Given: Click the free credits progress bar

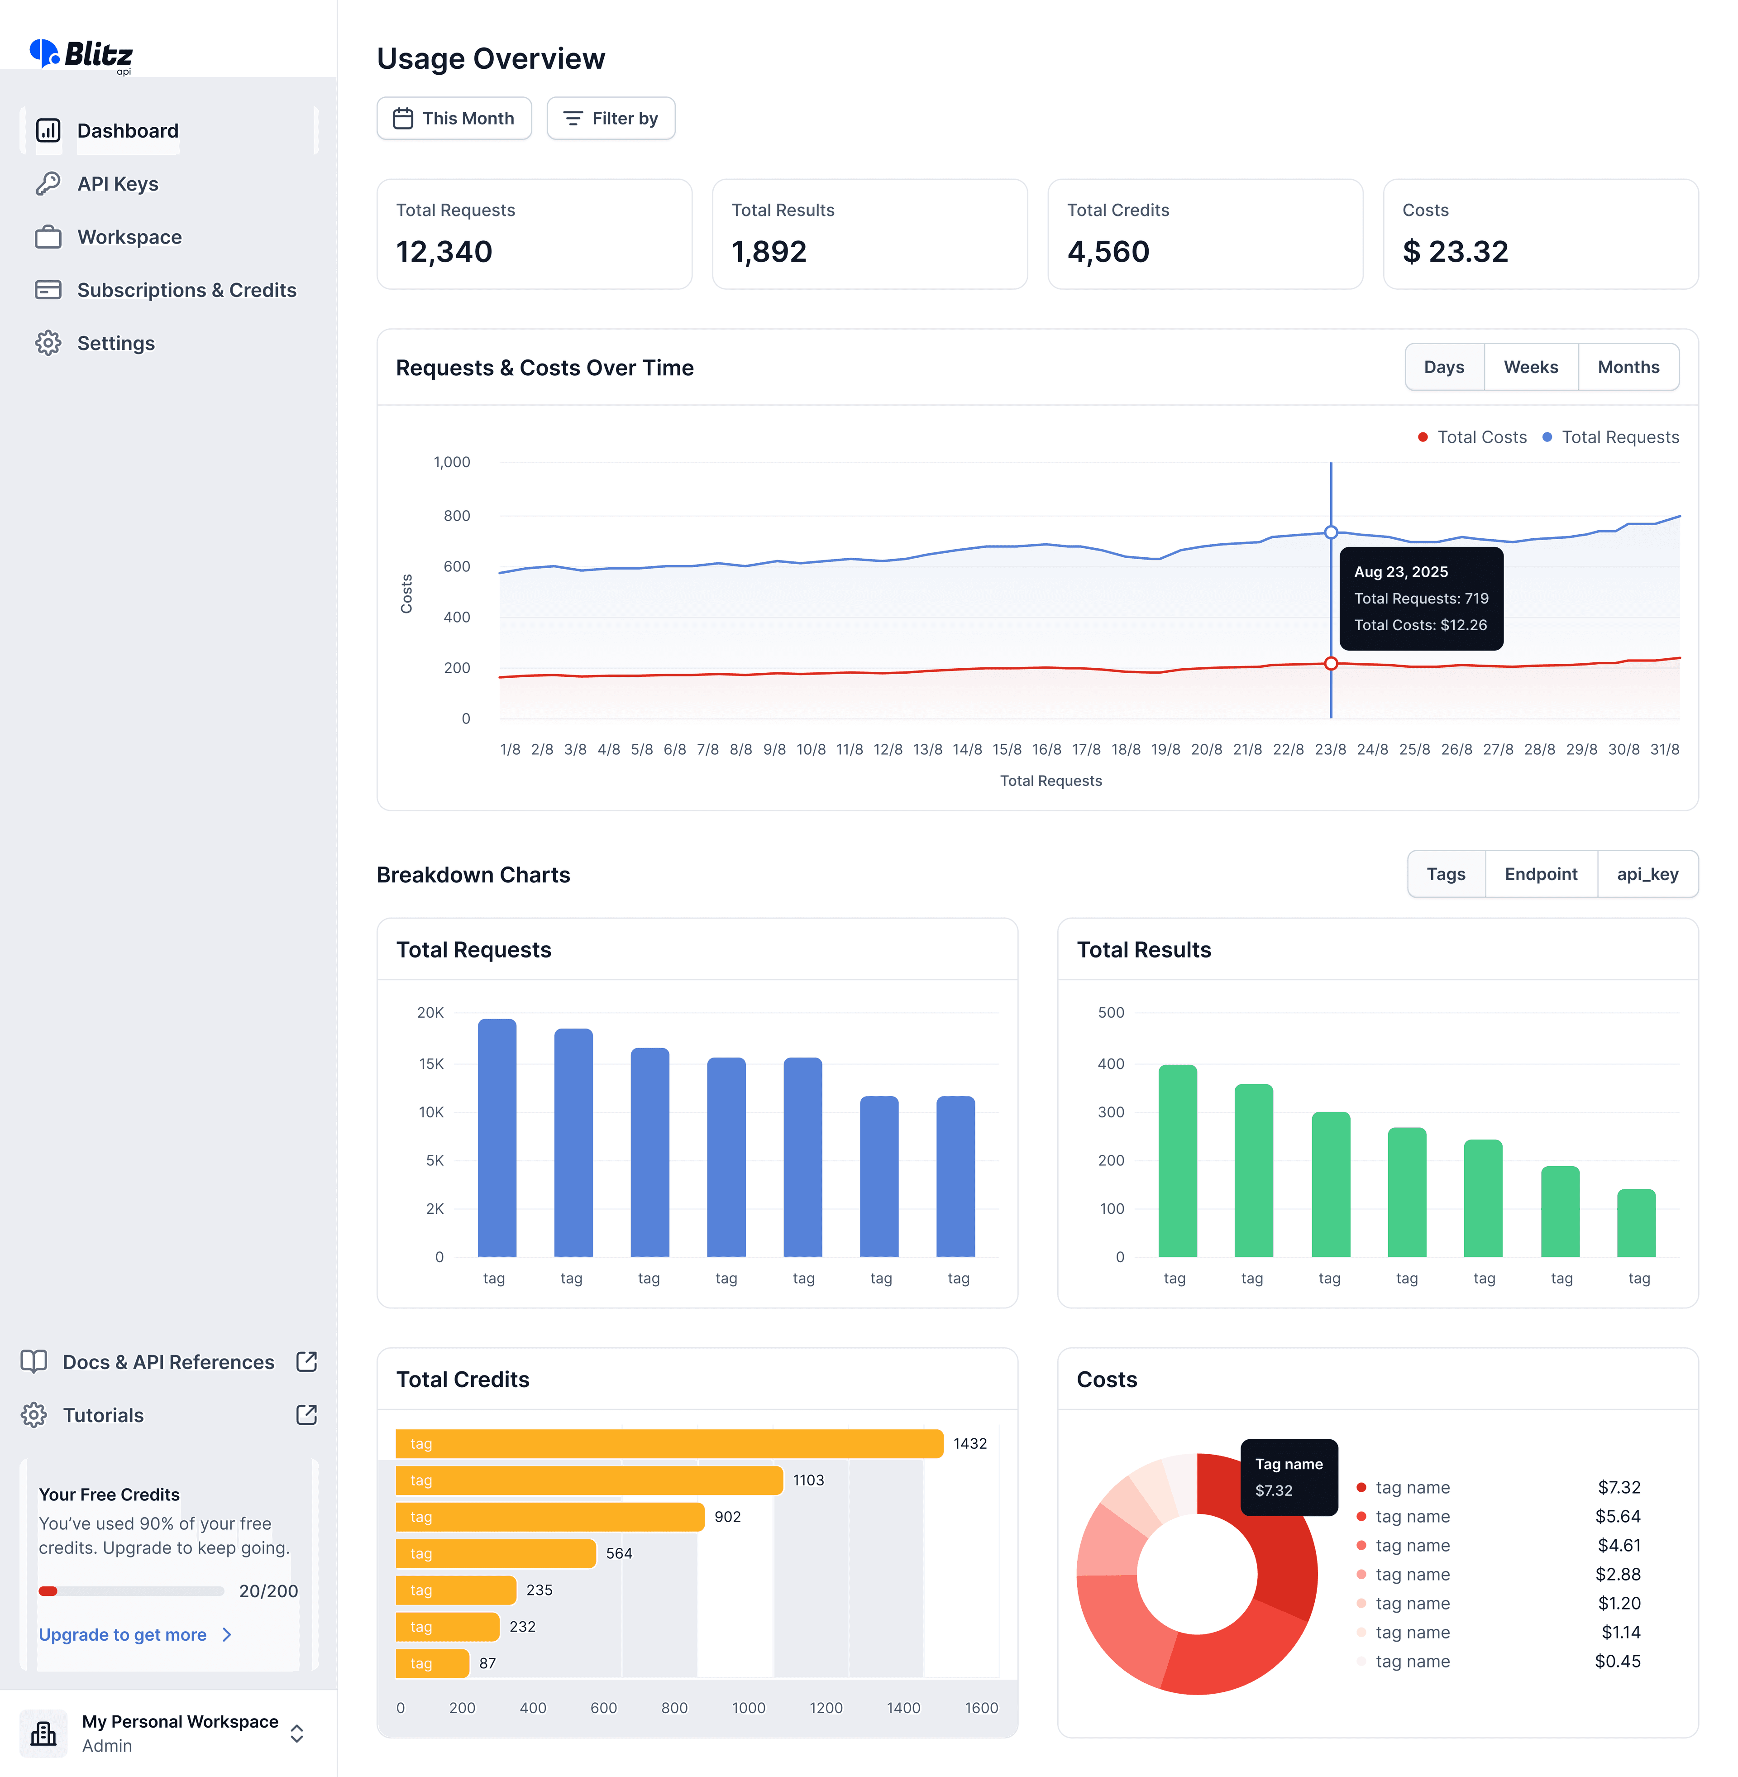Looking at the screenshot, I should point(131,1591).
